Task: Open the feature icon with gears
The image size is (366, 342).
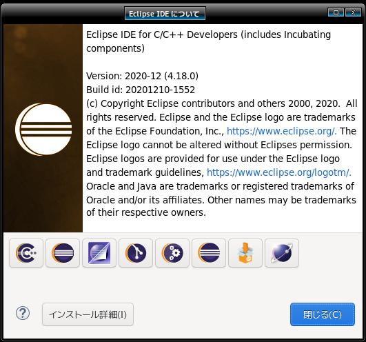Action: tap(172, 253)
